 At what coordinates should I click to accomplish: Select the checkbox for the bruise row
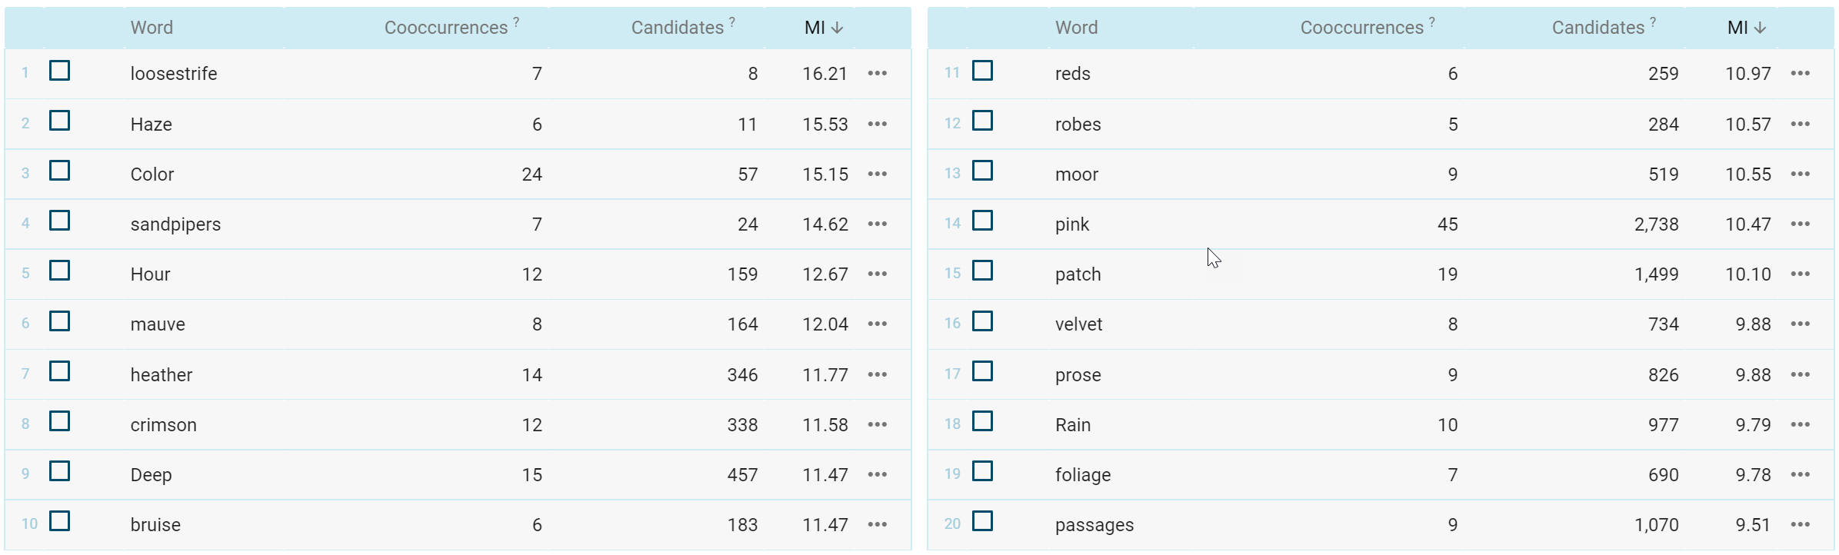click(x=59, y=521)
